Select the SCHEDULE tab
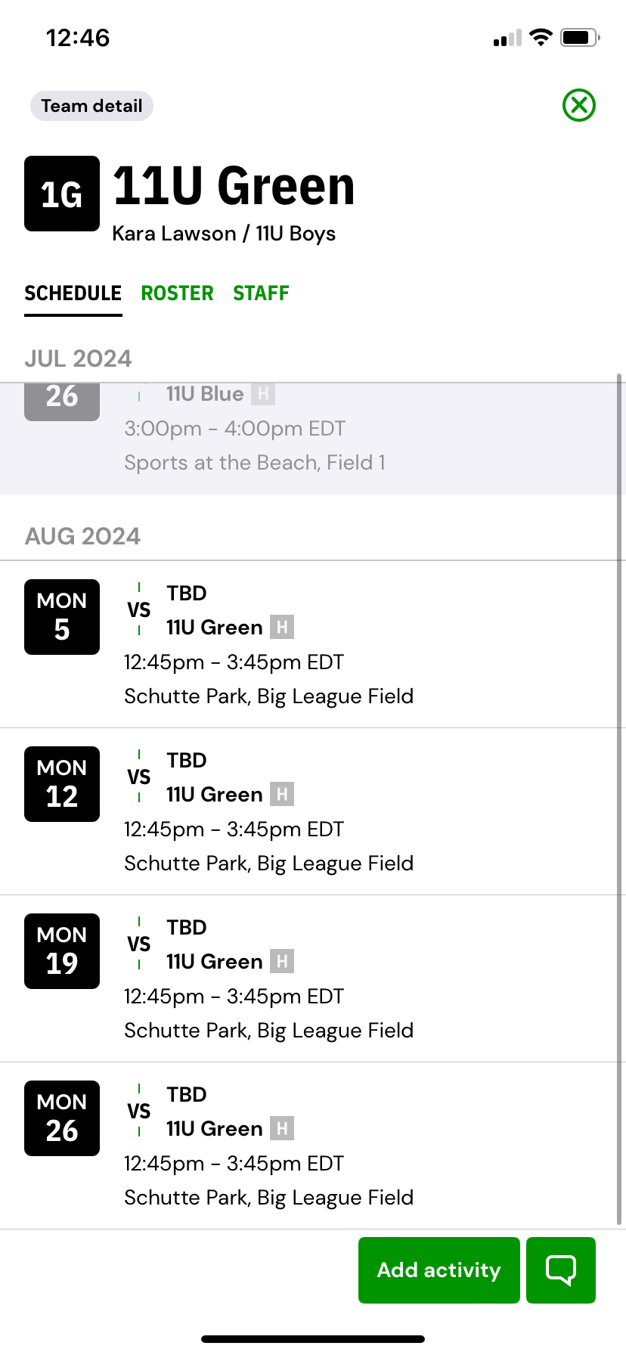 (x=73, y=293)
